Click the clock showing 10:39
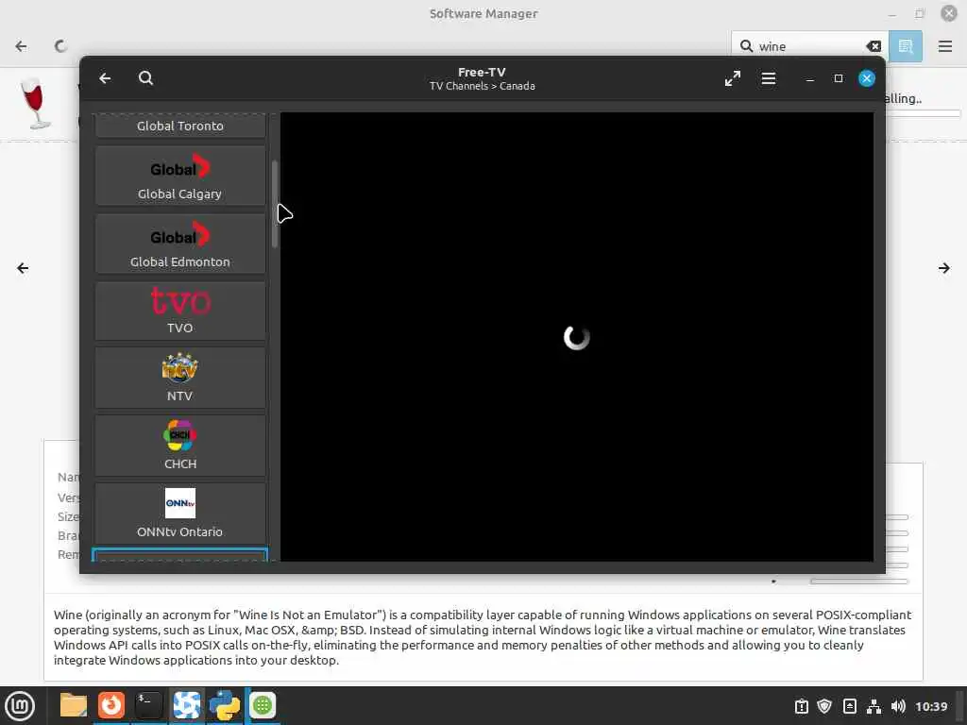 coord(931,706)
